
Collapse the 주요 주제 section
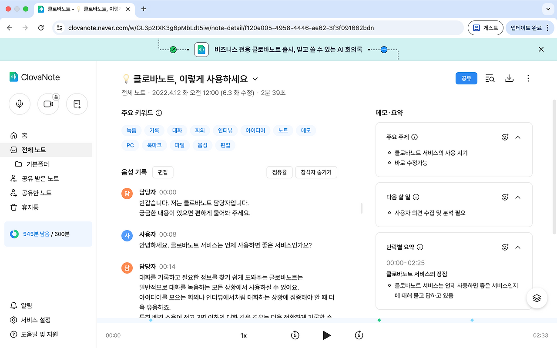tap(518, 137)
